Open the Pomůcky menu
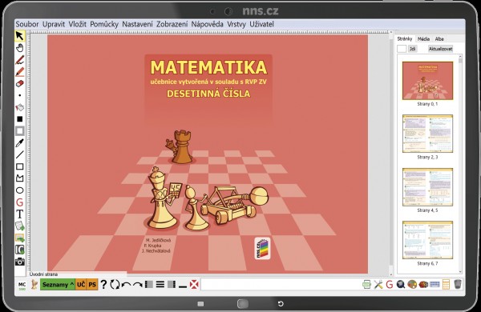 [104, 24]
